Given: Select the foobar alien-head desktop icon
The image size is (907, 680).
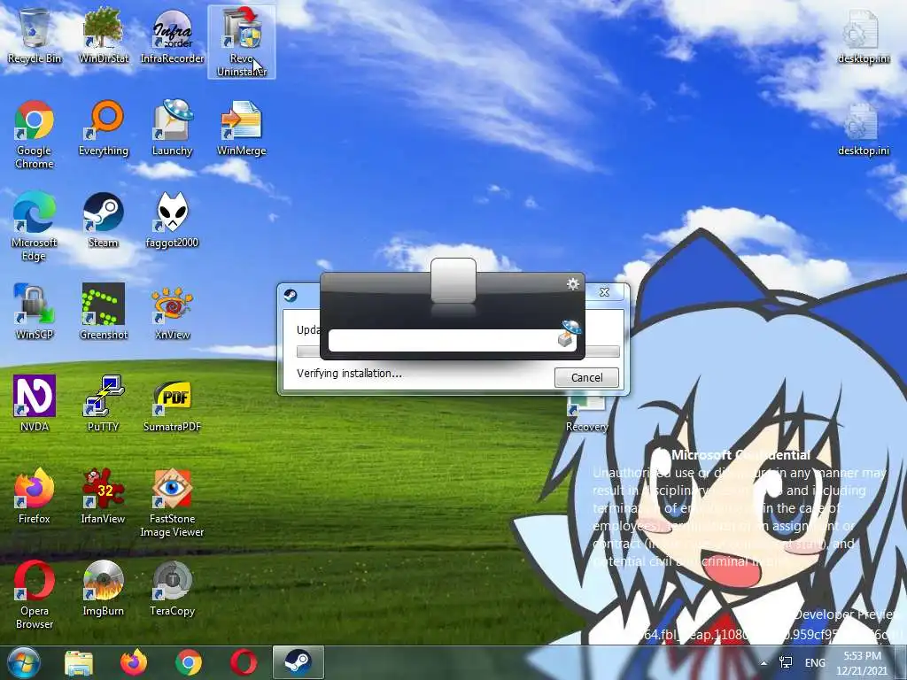Looking at the screenshot, I should coord(173,220).
